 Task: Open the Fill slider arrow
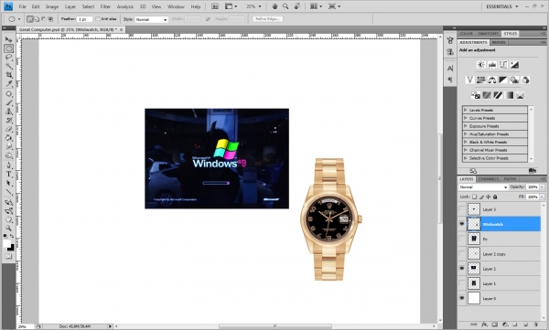click(x=542, y=197)
